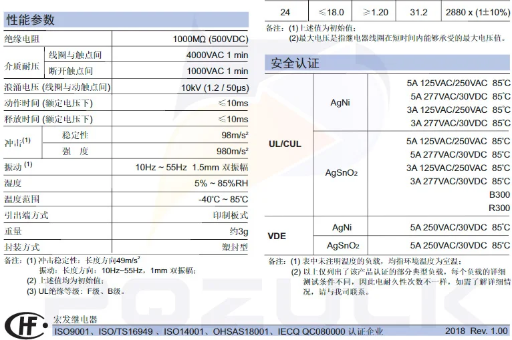Click the note 冲击稳定性：长度方向49m/s²
This screenshot has height=340, width=512.
pyautogui.click(x=89, y=260)
